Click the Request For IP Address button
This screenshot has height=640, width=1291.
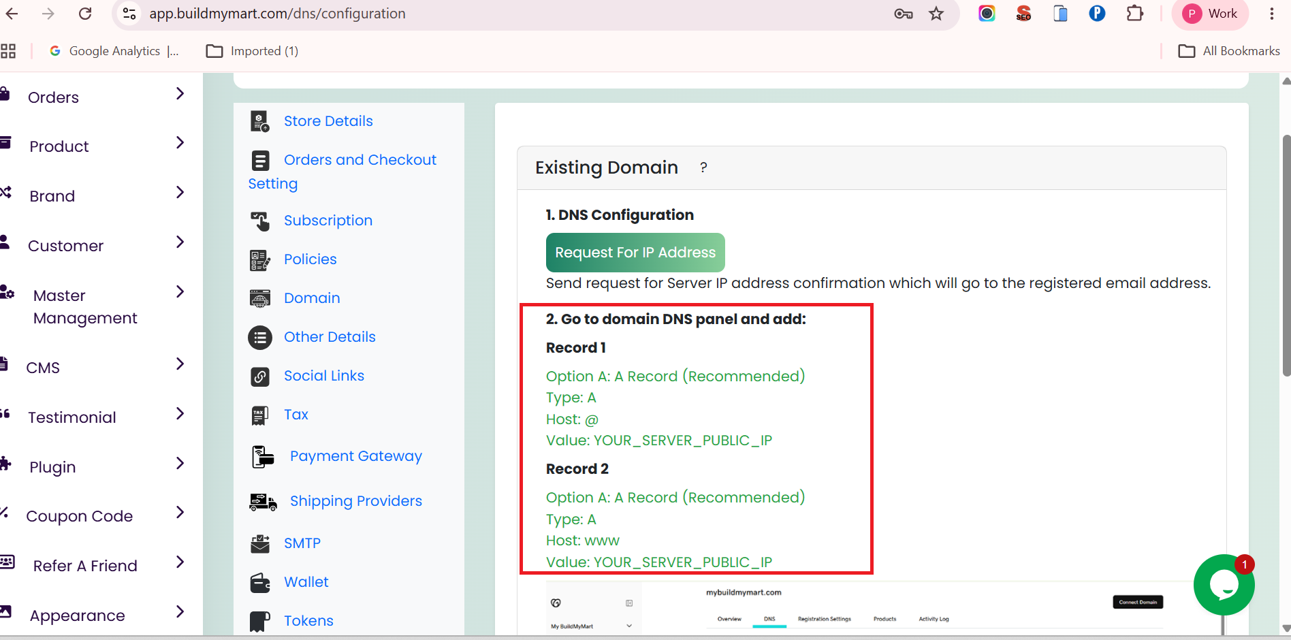[635, 253]
